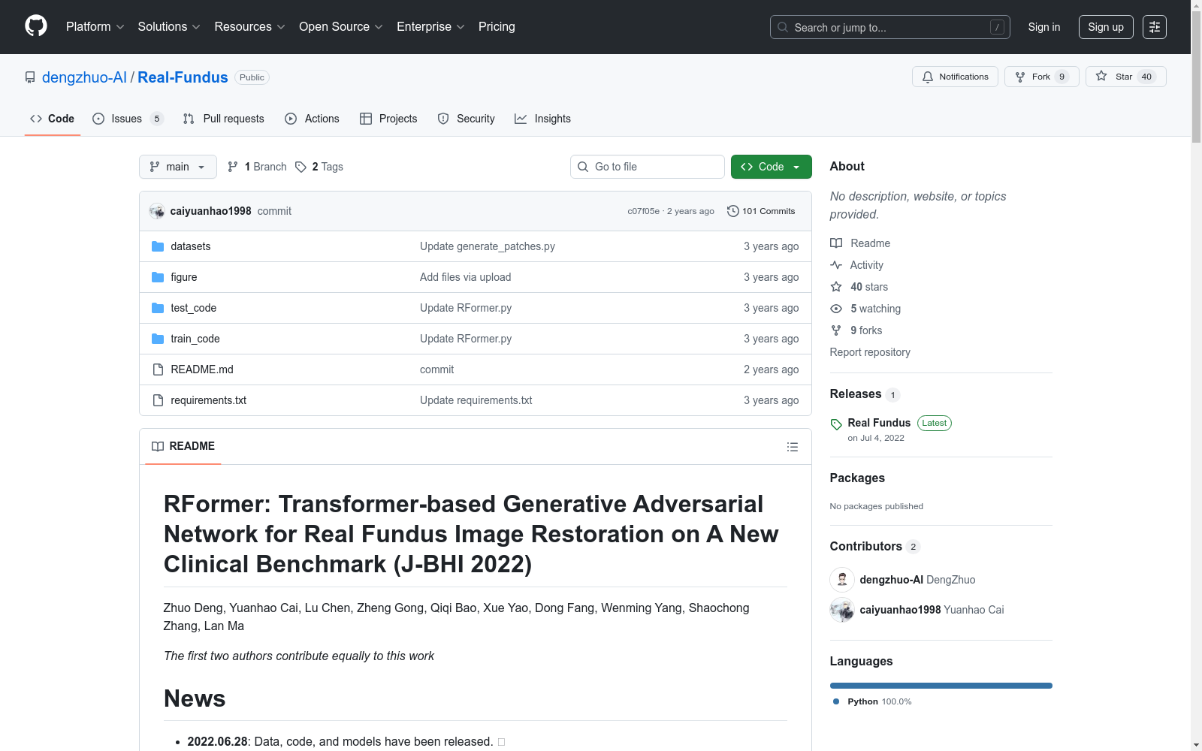Open the datasets folder
This screenshot has height=751, width=1202.
(191, 246)
